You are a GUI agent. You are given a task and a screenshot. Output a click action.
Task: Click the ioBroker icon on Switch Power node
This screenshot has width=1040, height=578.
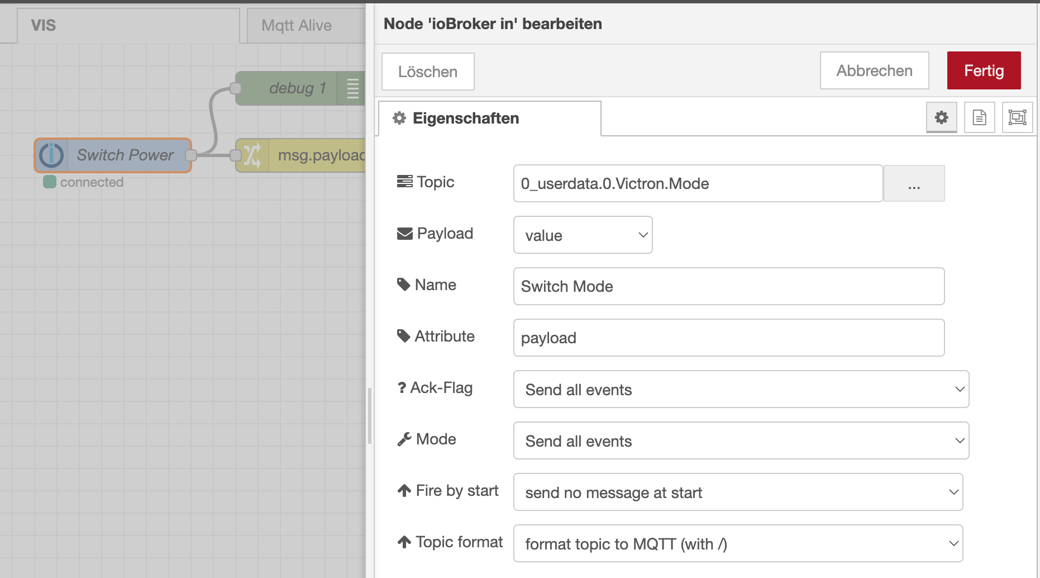pyautogui.click(x=52, y=155)
